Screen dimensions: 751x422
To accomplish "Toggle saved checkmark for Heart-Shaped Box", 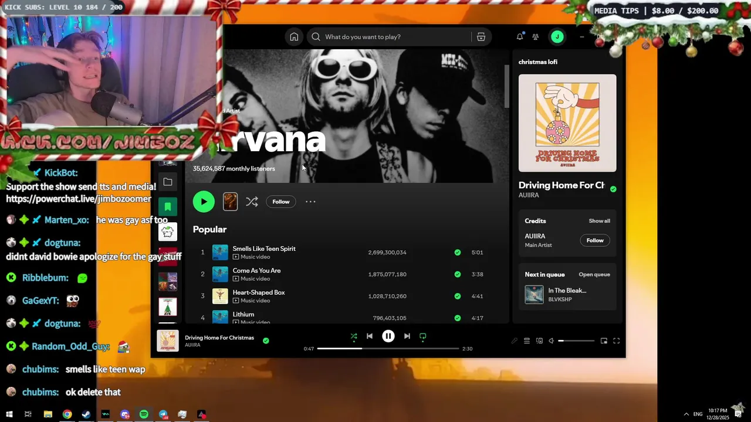I will (x=457, y=296).
